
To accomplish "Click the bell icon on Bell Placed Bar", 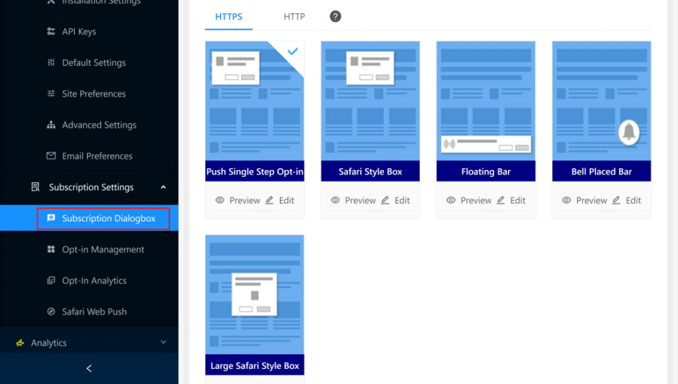I will tap(628, 132).
